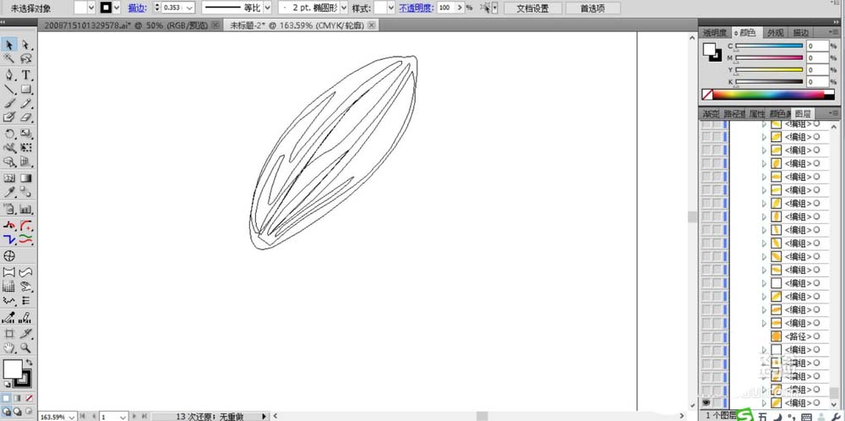This screenshot has width=845, height=421.
Task: Open the 外观 panel tab
Action: (776, 33)
